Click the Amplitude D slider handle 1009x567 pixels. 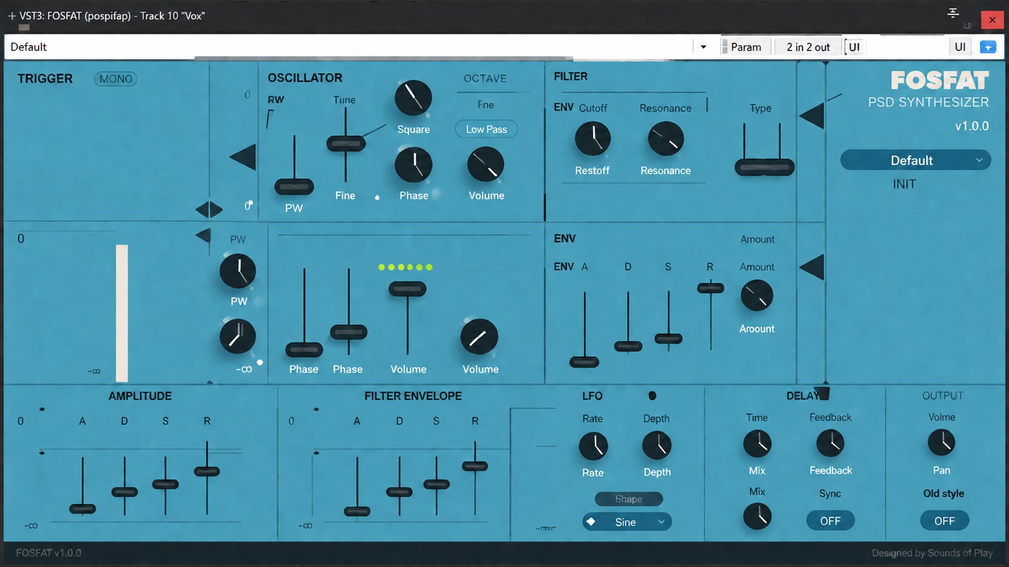coord(125,492)
